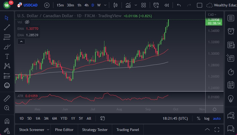Open the emoji icons tool

coord(7,85)
